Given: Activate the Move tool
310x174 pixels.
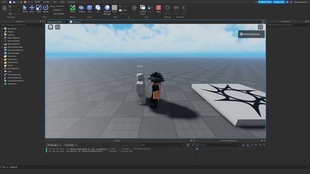Looking at the screenshot, I should pyautogui.click(x=32, y=9).
